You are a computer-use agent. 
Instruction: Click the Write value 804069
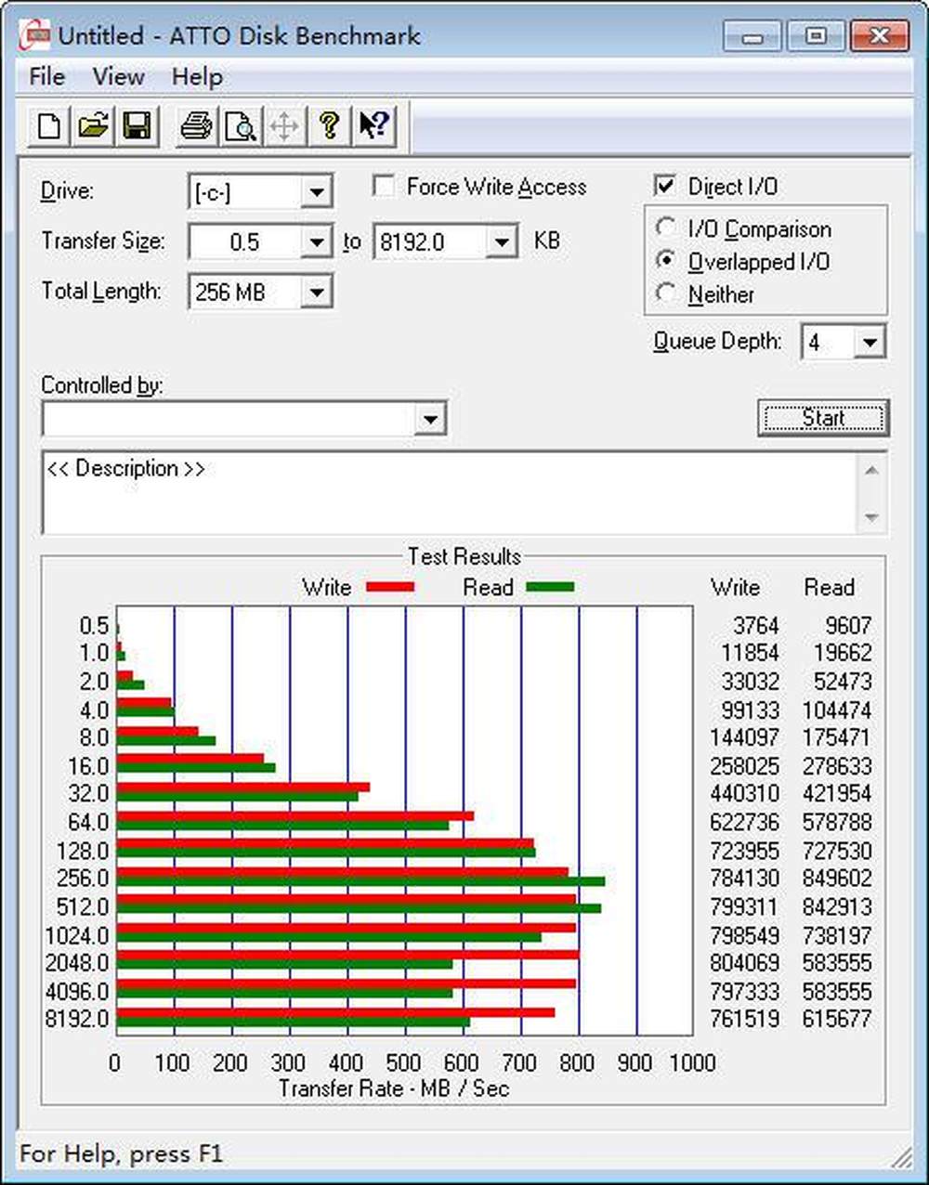pos(745,963)
